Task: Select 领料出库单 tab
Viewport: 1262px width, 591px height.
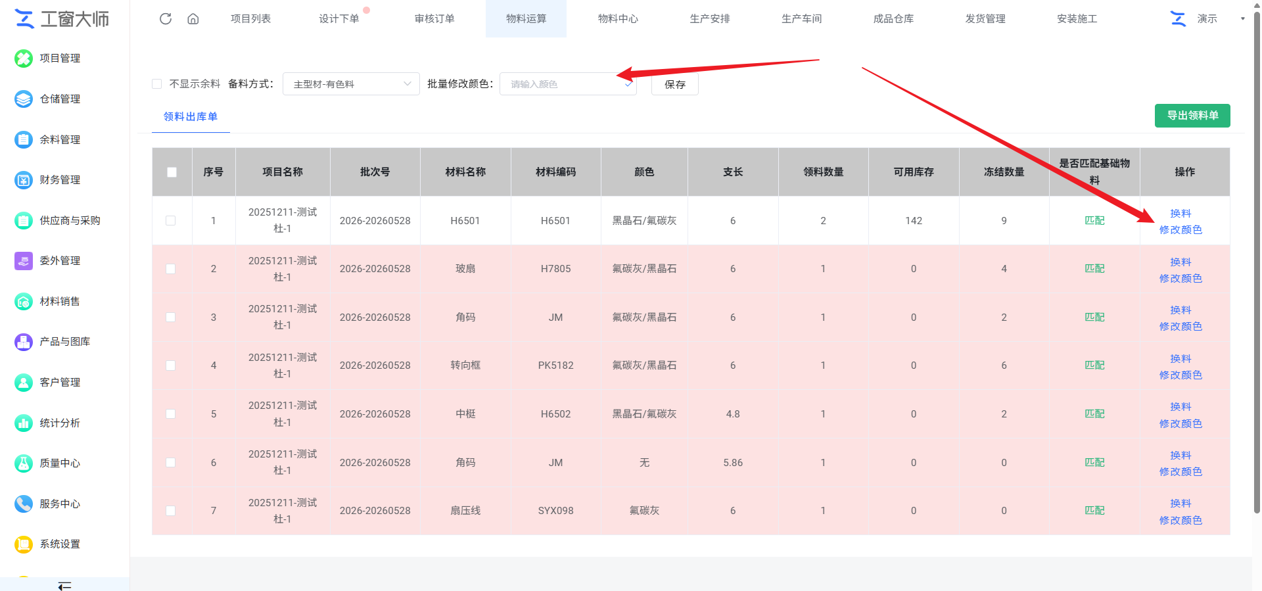Action: click(x=191, y=116)
